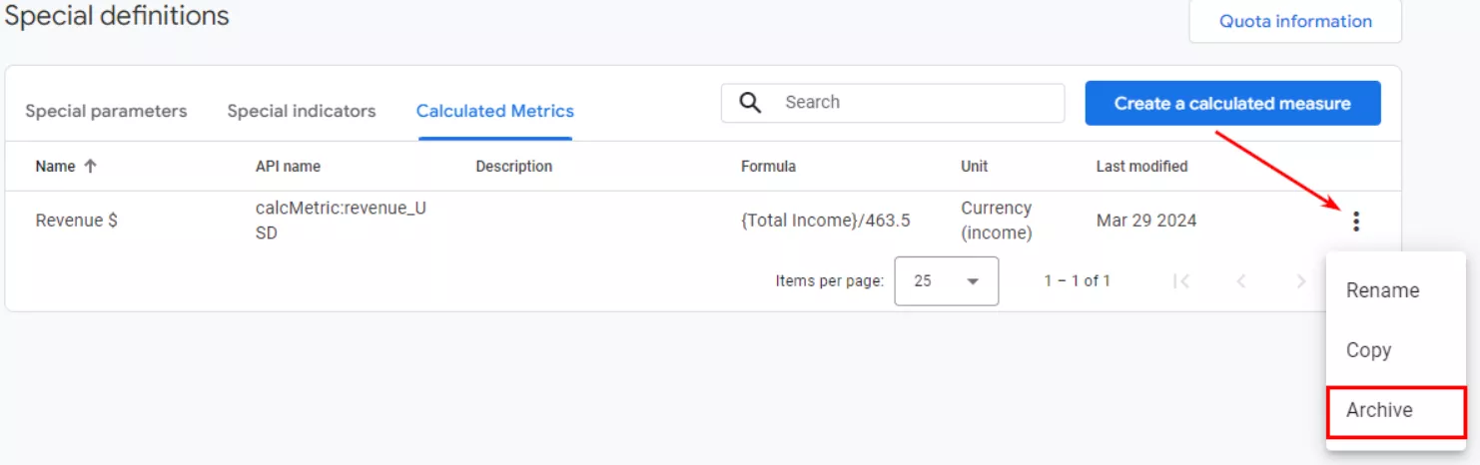Select the Calculated Metrics tab

(495, 111)
